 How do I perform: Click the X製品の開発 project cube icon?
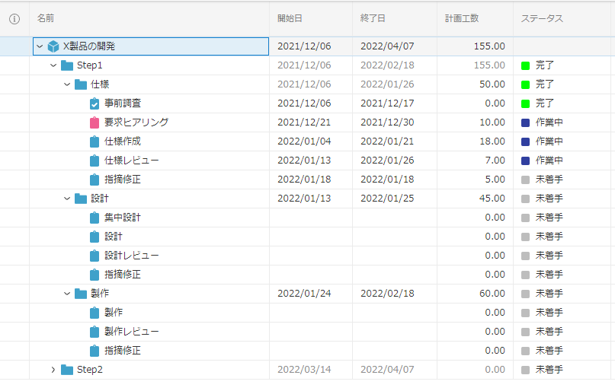pos(53,46)
